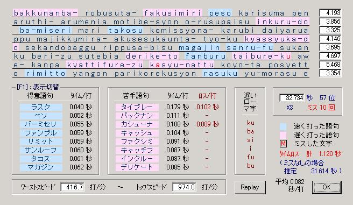
Task: Select the デリケート entry in weak words list
Action: [x=137, y=167]
